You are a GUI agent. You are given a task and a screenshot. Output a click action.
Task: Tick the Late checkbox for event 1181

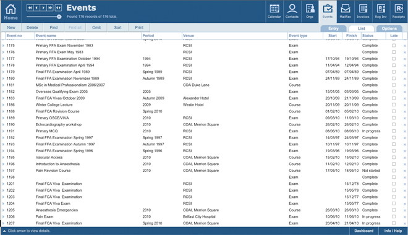(394, 85)
